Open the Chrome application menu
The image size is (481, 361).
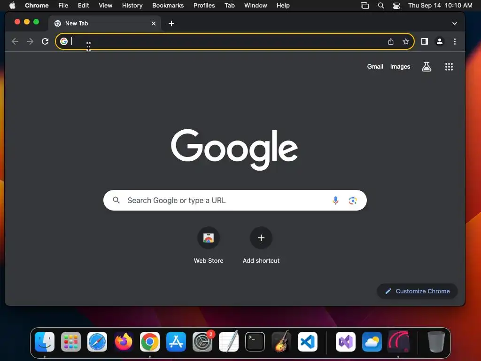coord(37,6)
